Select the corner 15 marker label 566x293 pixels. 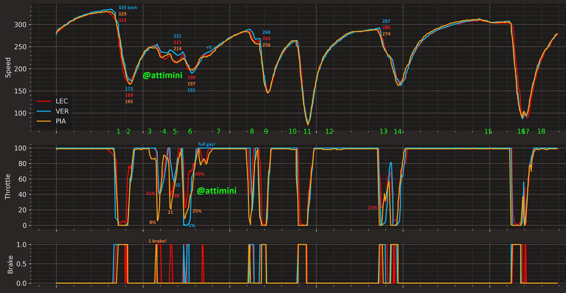pyautogui.click(x=488, y=131)
